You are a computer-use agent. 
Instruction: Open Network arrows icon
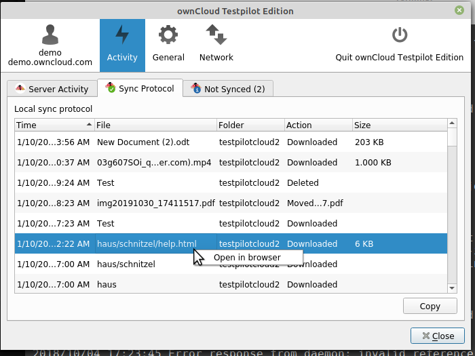pyautogui.click(x=216, y=35)
